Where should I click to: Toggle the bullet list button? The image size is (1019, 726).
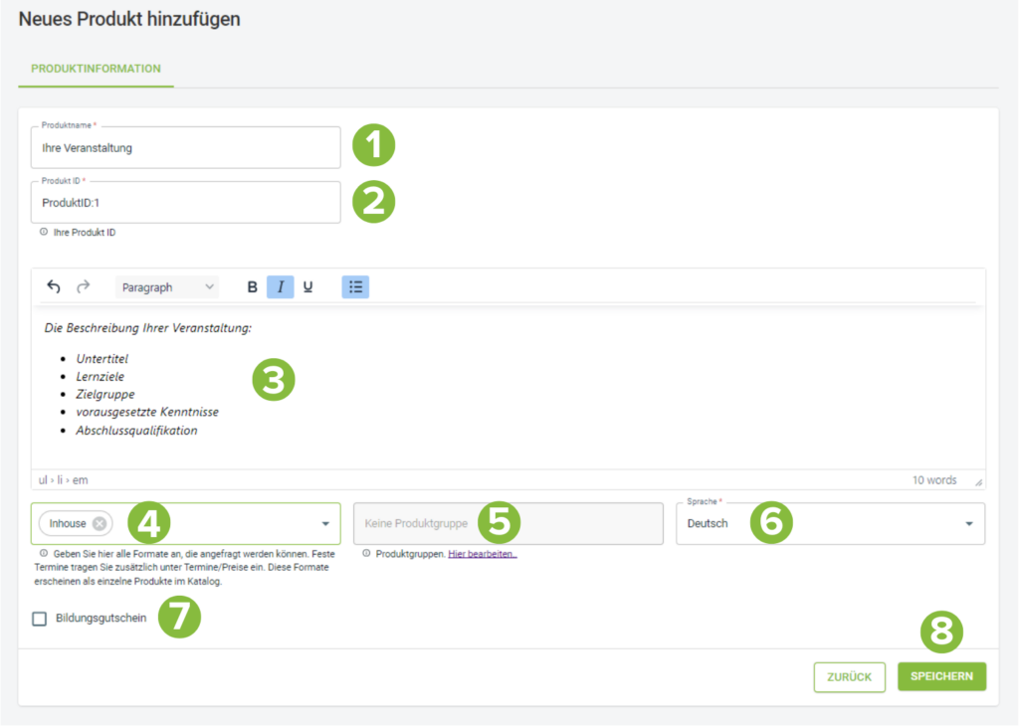(355, 287)
